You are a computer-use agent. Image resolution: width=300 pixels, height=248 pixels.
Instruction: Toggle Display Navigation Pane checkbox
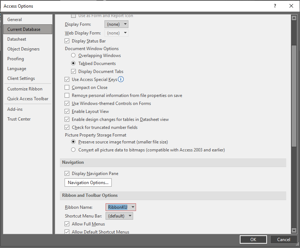[x=67, y=174]
